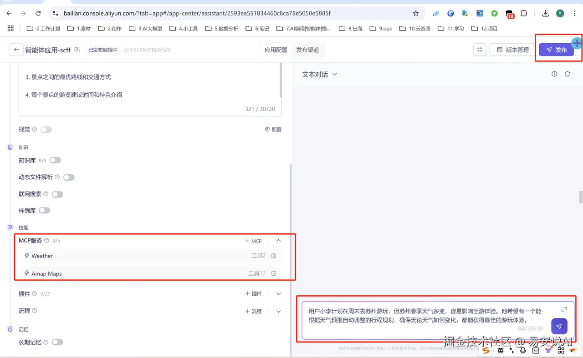Delete the Amap Maps MCP service

274,273
